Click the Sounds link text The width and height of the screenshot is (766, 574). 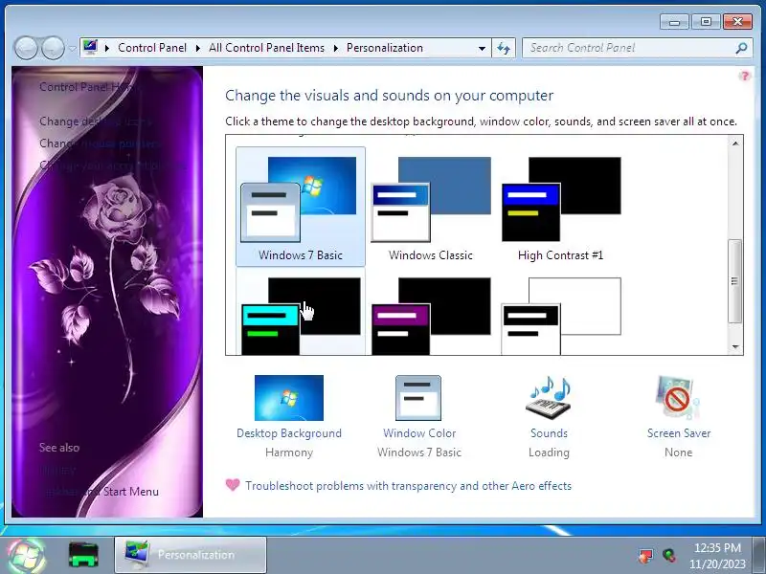tap(549, 433)
